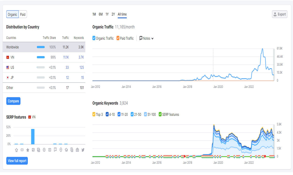Toggle the 21-50 keywords checkbox
293x175 pixels.
[132, 114]
